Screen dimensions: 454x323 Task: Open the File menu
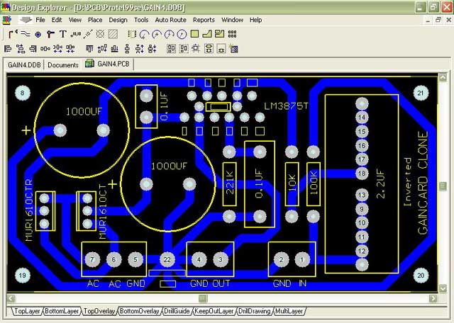40,20
